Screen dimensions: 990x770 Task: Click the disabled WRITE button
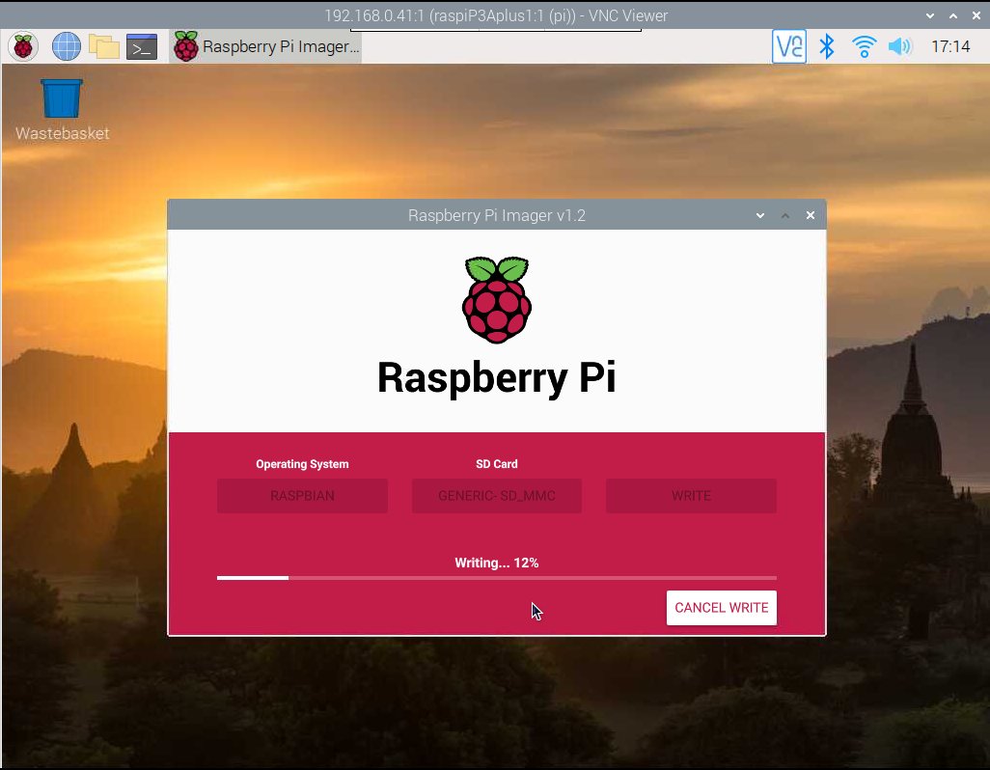pos(691,495)
